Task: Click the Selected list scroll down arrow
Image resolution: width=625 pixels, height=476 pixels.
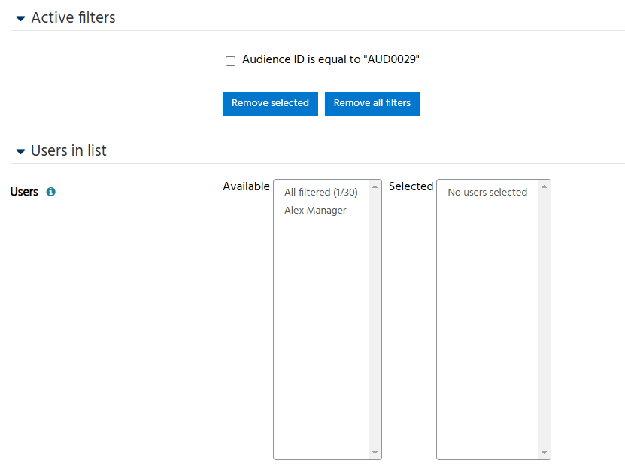Action: 544,453
